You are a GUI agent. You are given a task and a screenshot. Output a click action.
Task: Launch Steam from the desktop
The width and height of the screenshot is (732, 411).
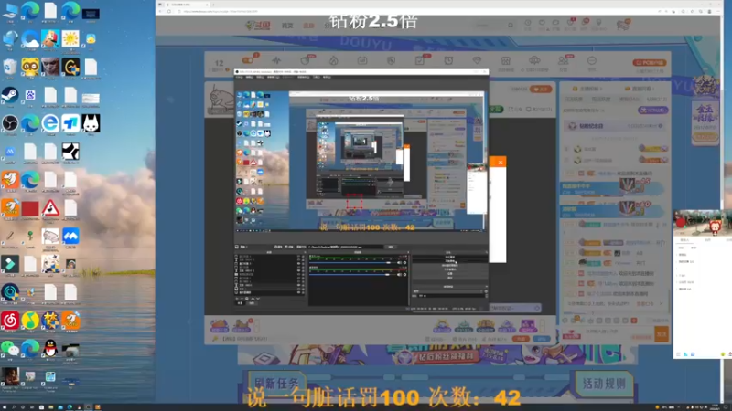(10, 96)
